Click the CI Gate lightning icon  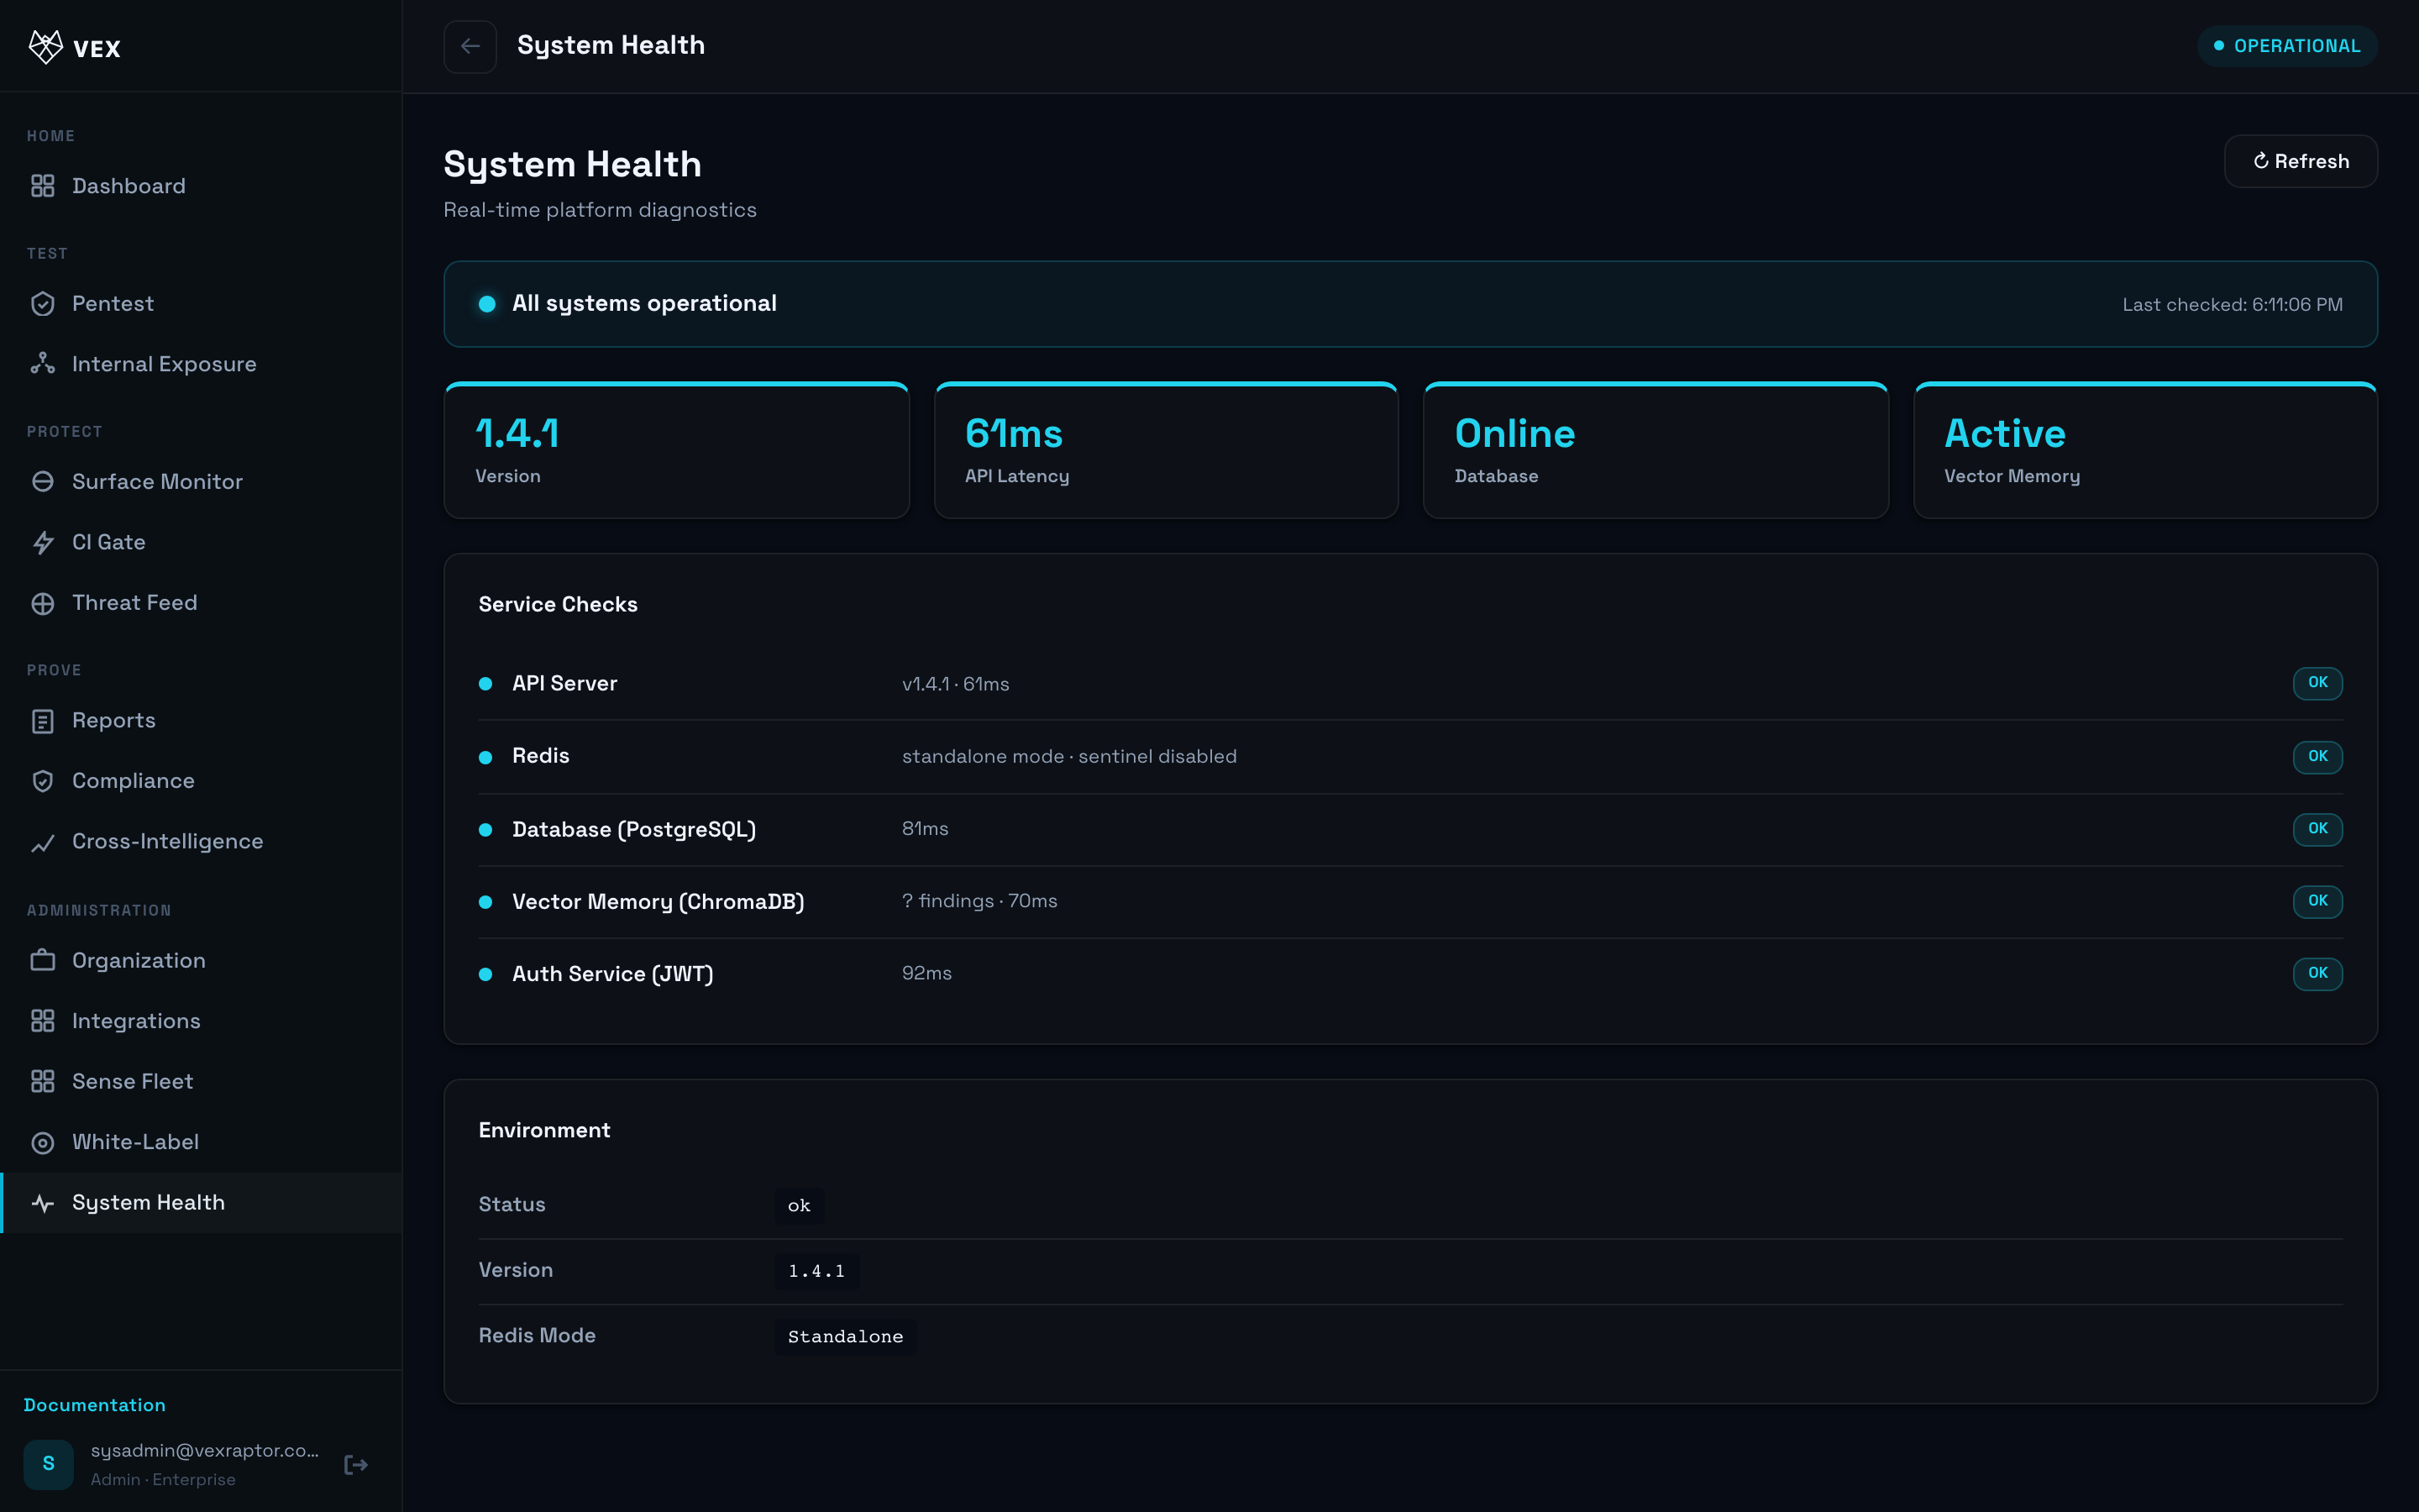pyautogui.click(x=42, y=542)
